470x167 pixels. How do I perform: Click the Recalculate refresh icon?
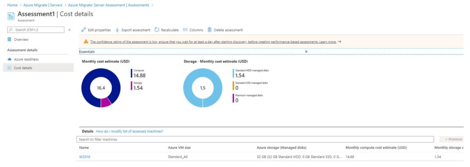click(157, 30)
